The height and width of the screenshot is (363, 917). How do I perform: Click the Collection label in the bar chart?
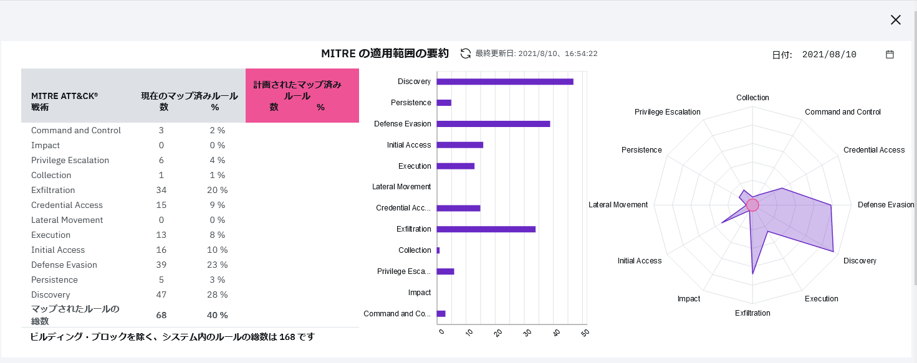click(x=415, y=250)
